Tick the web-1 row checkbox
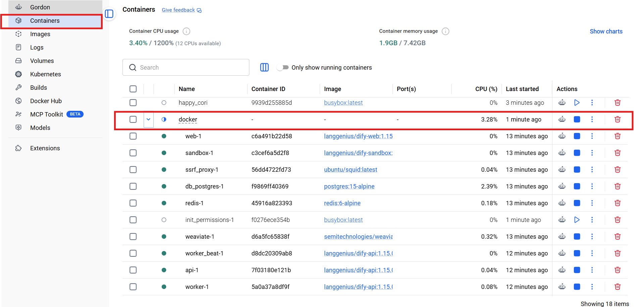The width and height of the screenshot is (640, 307). pyautogui.click(x=133, y=136)
